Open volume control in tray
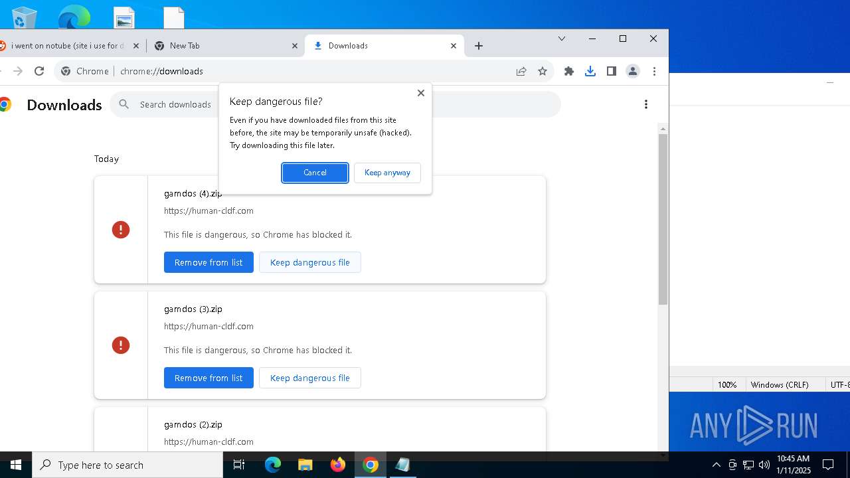The width and height of the screenshot is (850, 478). [x=764, y=465]
